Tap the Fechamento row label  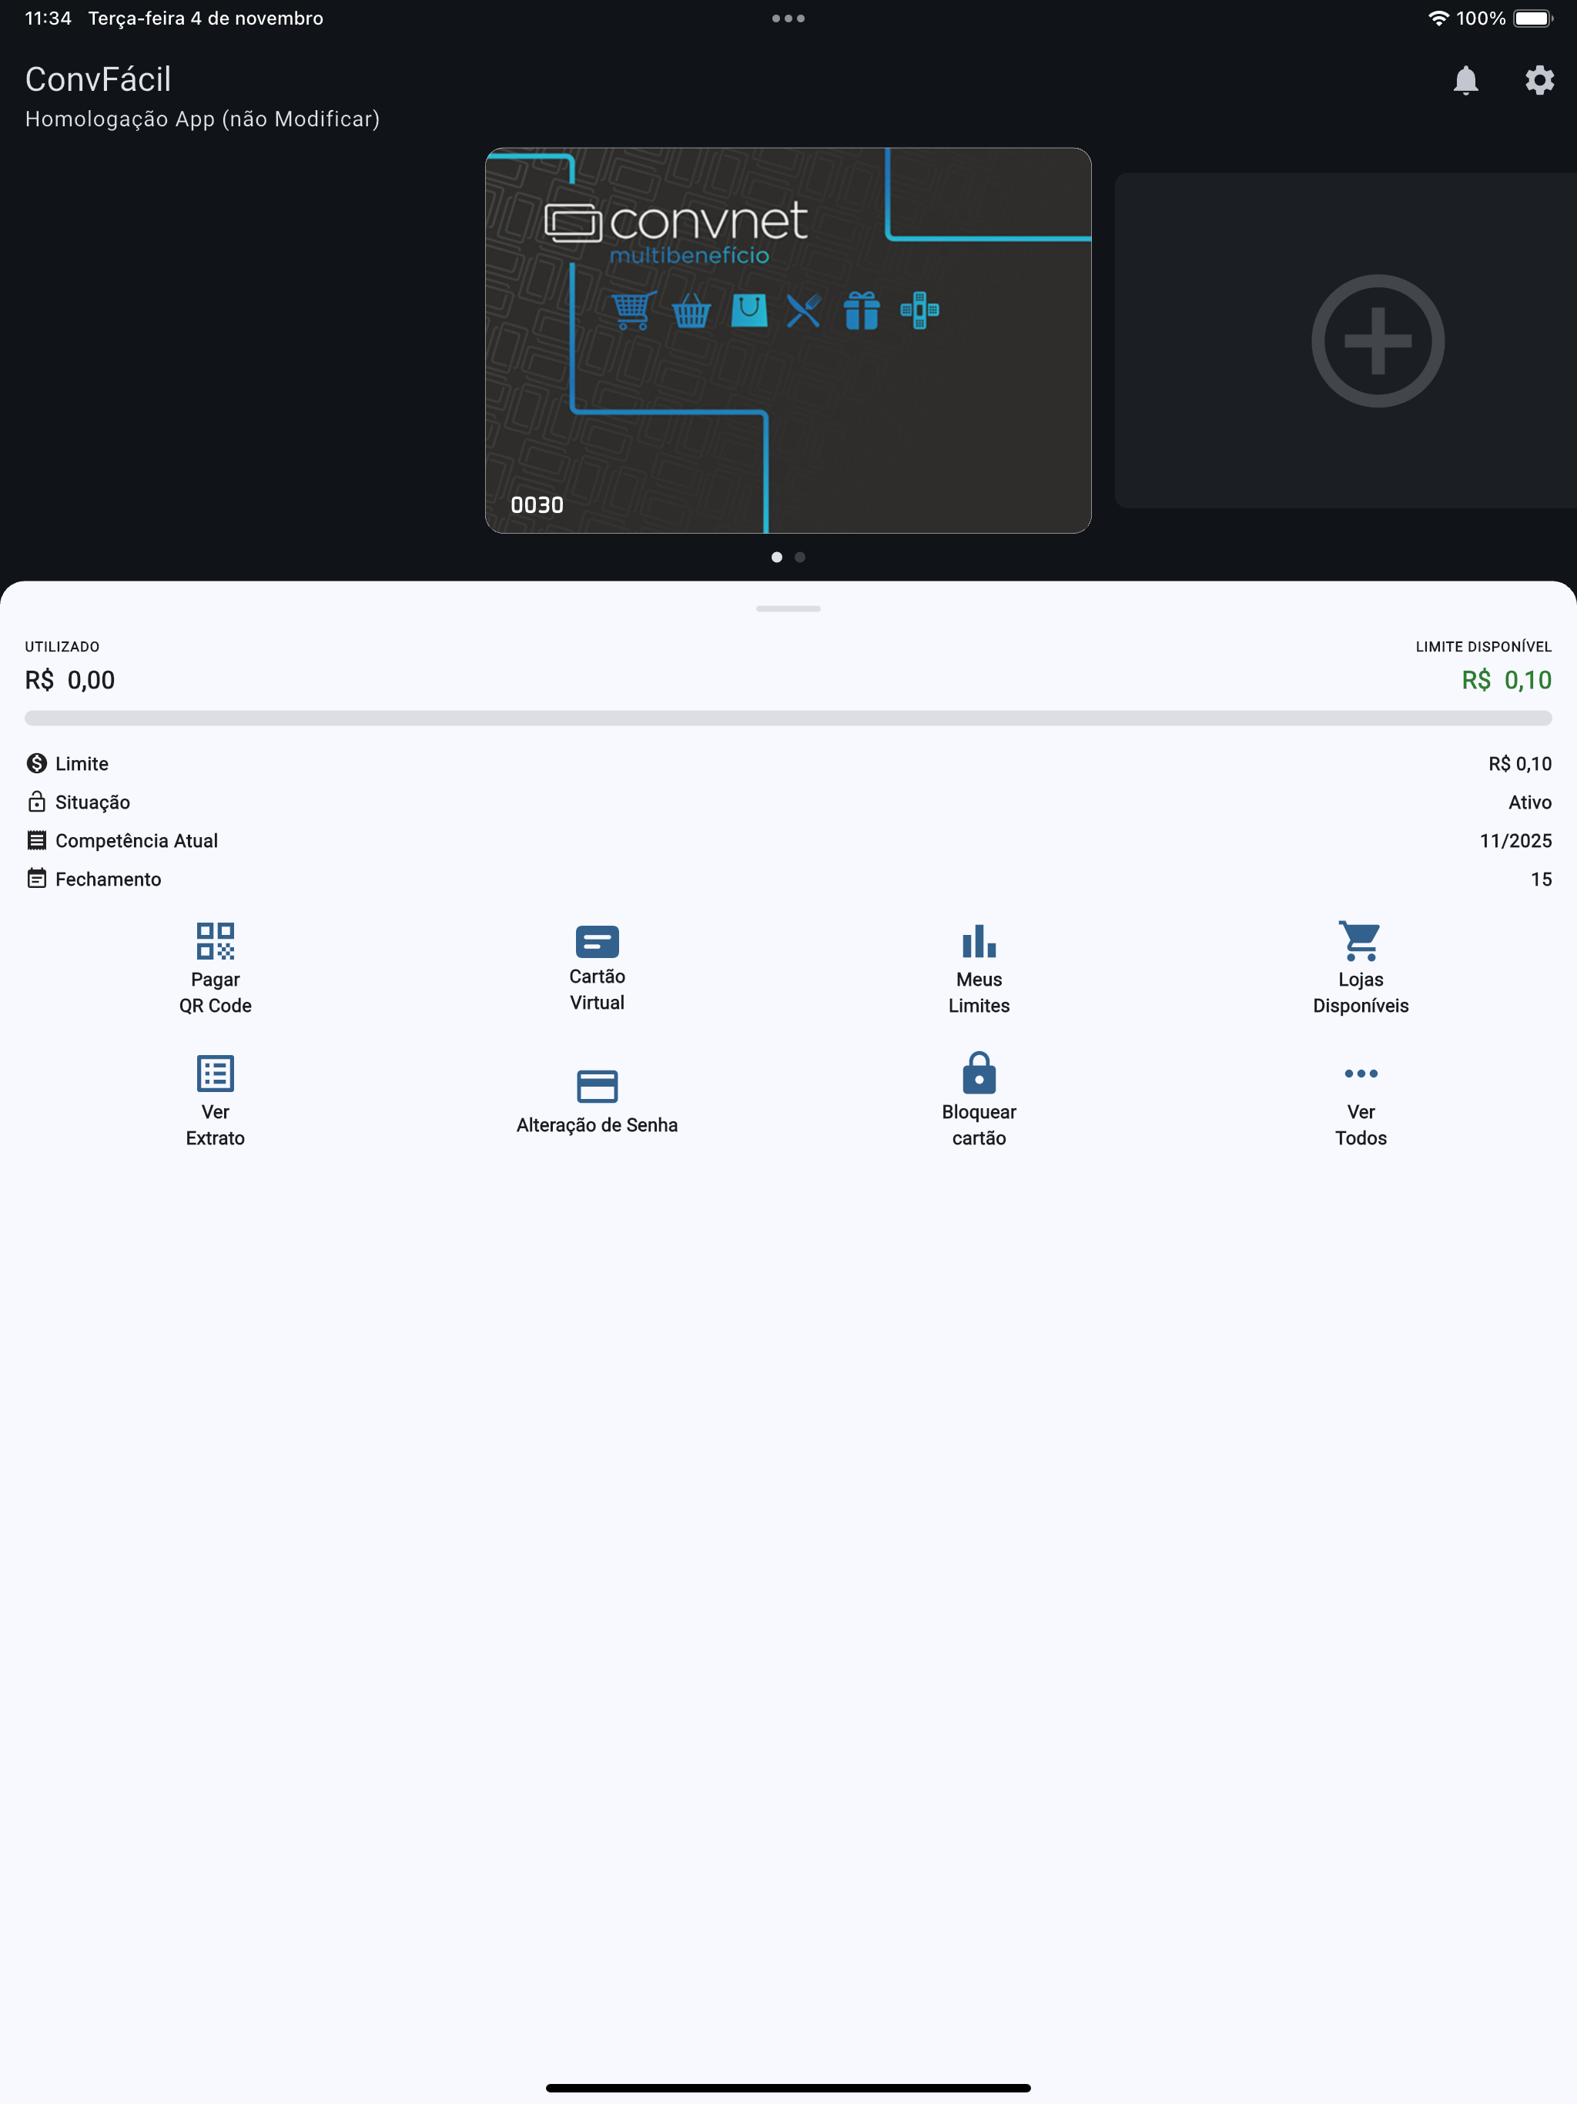(109, 879)
